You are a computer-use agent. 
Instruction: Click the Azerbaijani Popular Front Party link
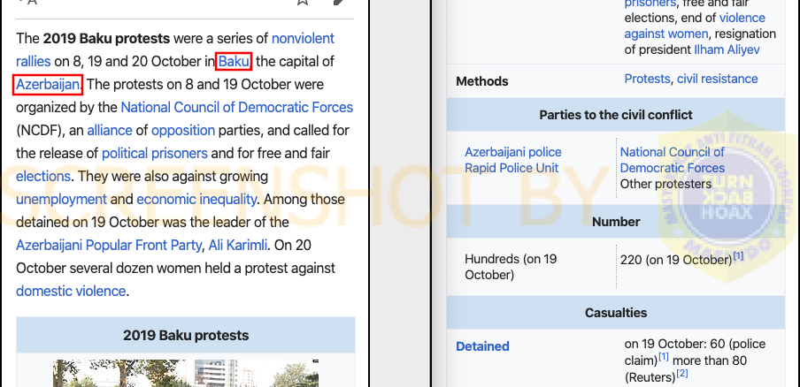[x=109, y=246]
